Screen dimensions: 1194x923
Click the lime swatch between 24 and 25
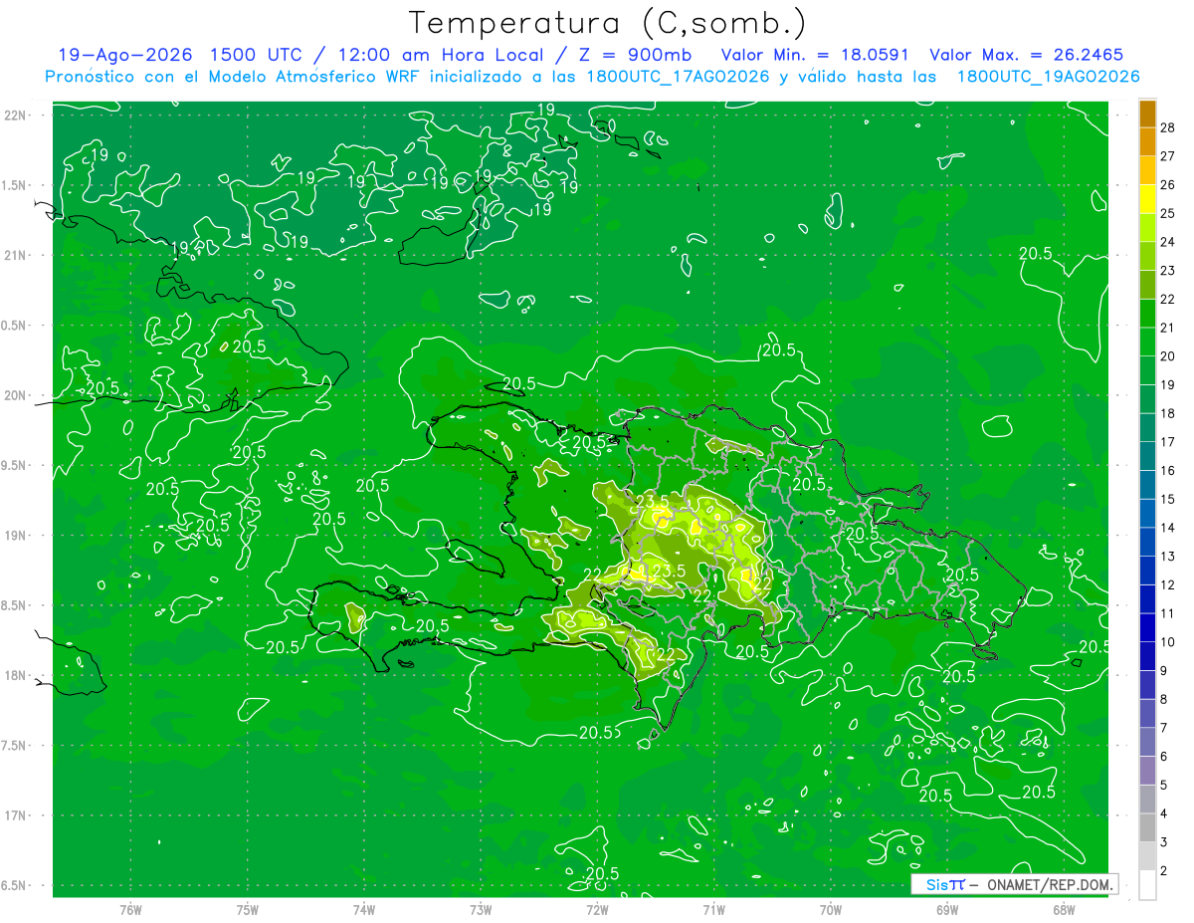(x=1147, y=228)
